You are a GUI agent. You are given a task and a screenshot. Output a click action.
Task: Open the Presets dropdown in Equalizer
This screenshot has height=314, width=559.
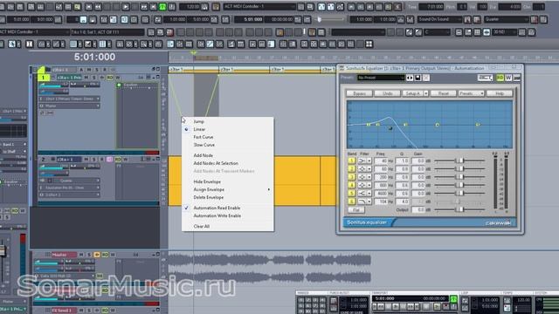(472, 93)
